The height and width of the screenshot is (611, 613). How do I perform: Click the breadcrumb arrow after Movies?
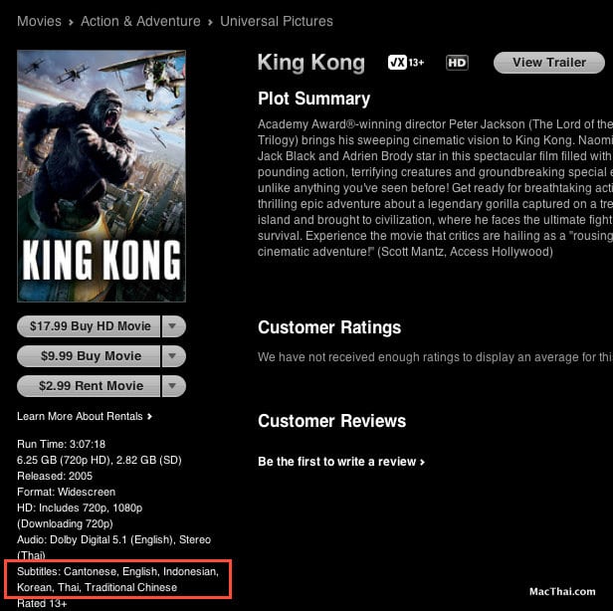coord(72,22)
